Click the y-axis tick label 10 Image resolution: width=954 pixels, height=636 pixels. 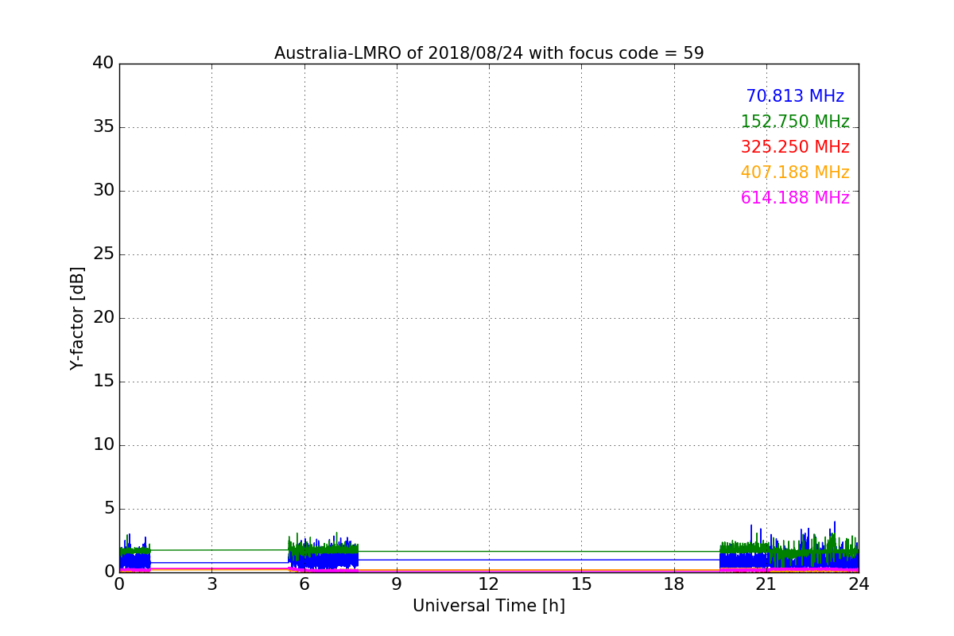coord(103,444)
